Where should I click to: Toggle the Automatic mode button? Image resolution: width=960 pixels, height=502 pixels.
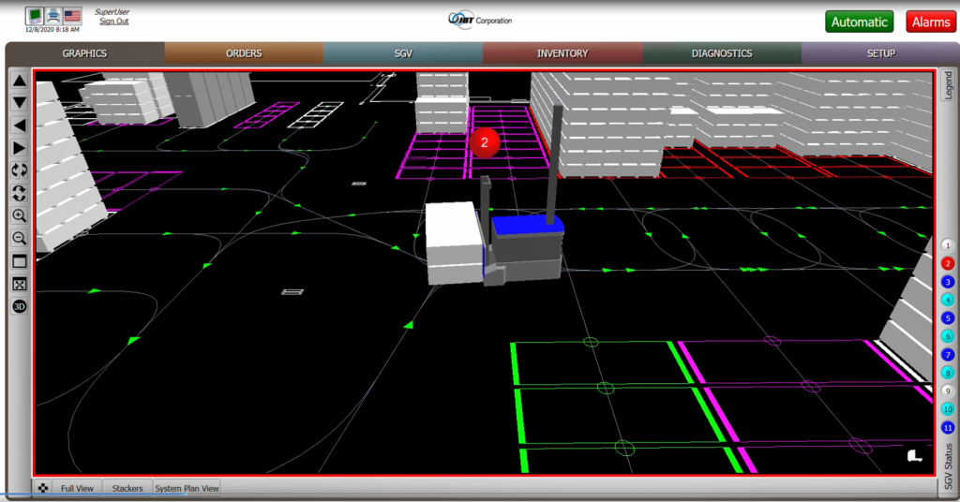(x=859, y=22)
